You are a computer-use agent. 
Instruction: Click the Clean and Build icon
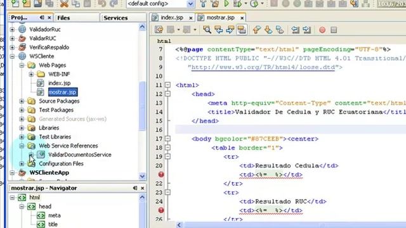214,3
